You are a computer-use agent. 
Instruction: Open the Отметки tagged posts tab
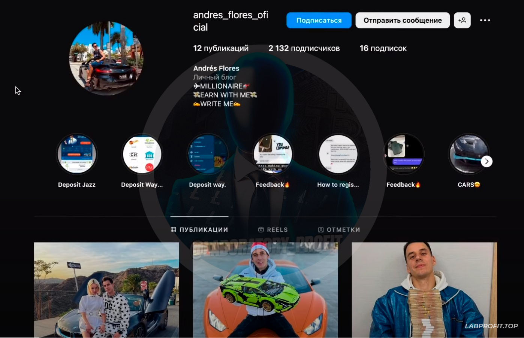(339, 229)
